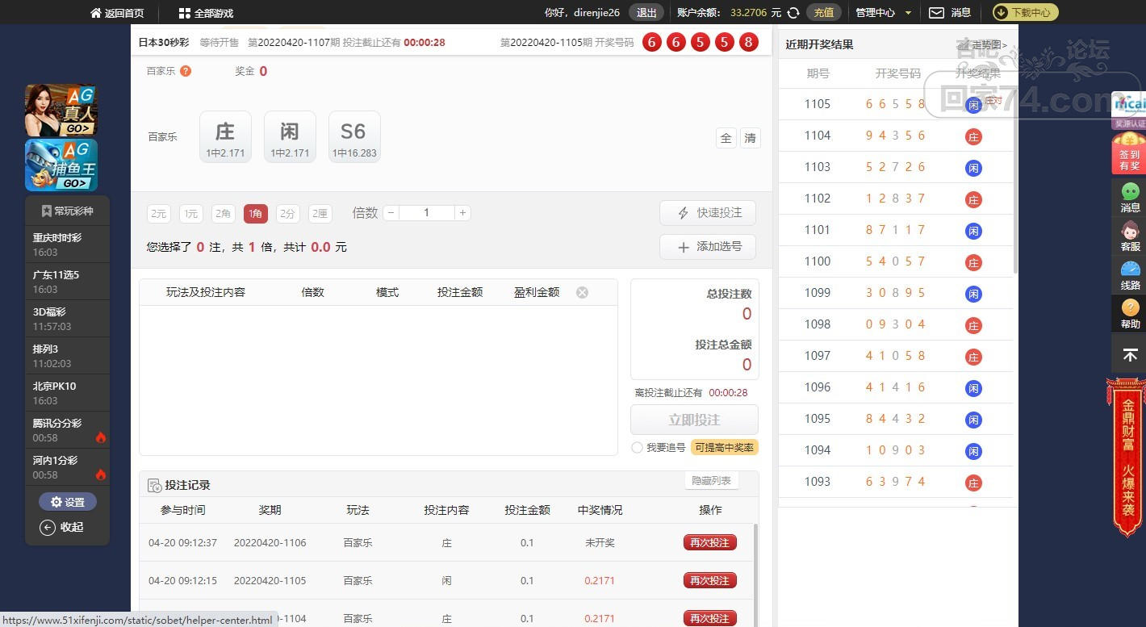Click the 退出 logout button
The width and height of the screenshot is (1146, 627).
[646, 12]
